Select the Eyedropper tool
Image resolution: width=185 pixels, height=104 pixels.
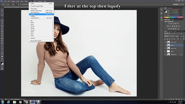[x=2, y=23]
